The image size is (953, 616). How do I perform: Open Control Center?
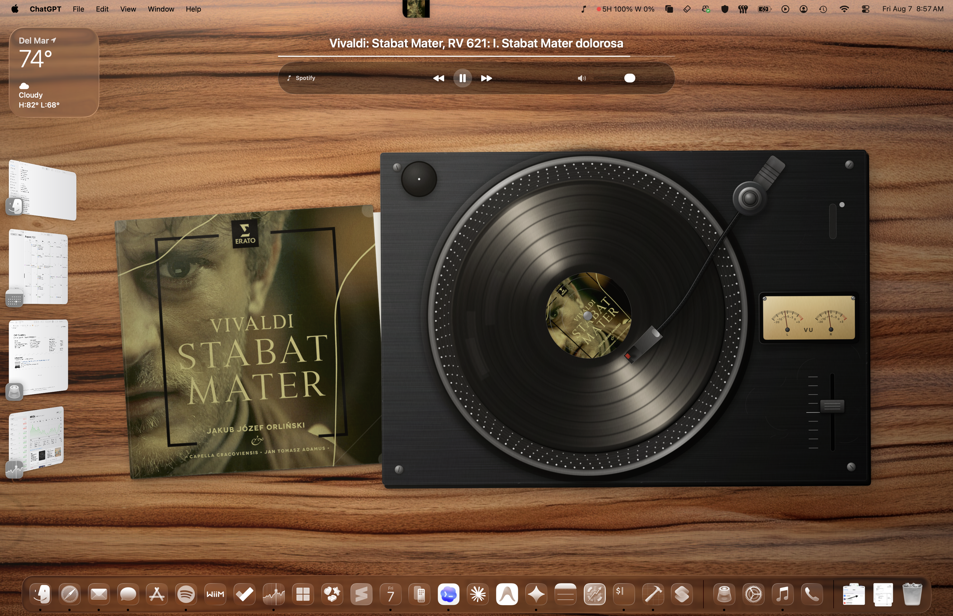(x=865, y=9)
